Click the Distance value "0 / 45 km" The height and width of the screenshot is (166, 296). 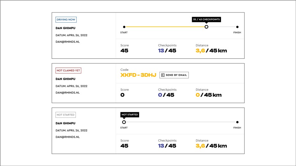pyautogui.click(x=209, y=95)
